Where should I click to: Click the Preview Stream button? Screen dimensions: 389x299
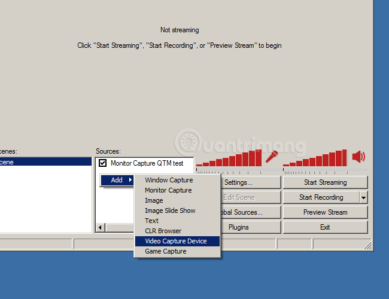(325, 212)
